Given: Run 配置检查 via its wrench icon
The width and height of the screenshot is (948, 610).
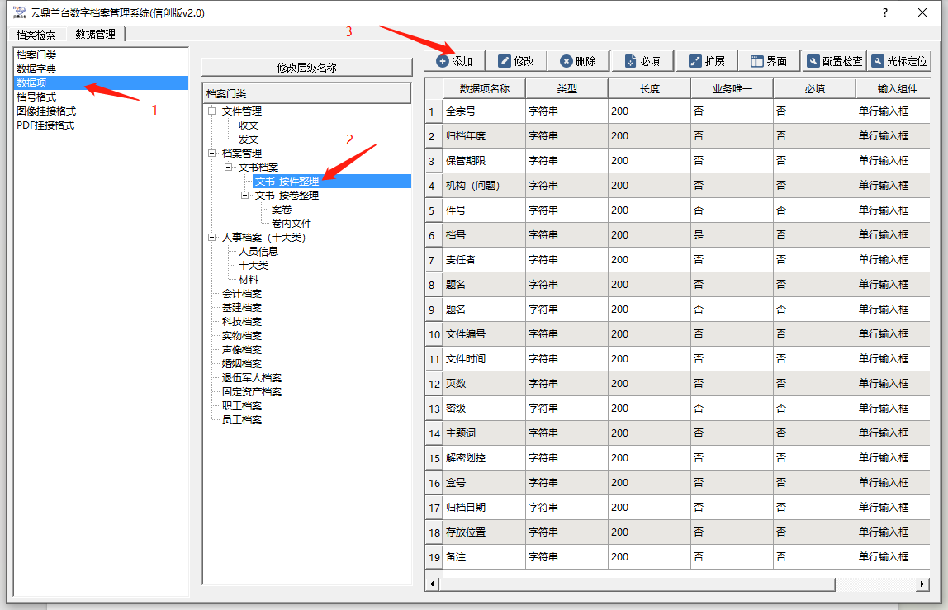Looking at the screenshot, I should tap(813, 61).
